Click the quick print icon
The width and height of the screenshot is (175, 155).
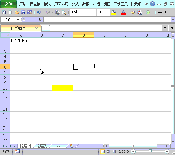click(58, 12)
